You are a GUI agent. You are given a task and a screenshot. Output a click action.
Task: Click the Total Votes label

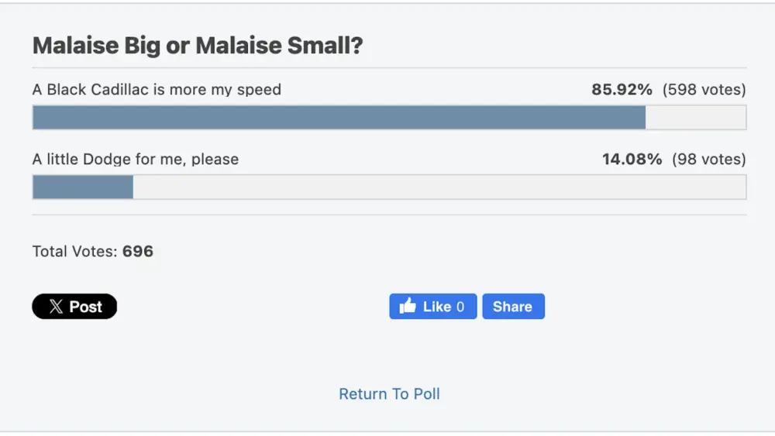coord(75,252)
